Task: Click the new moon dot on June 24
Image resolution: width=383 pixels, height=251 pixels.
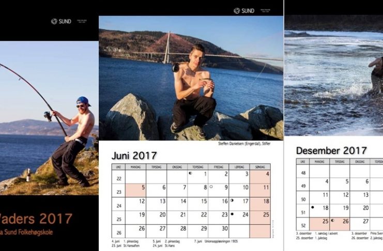Action: click(x=232, y=214)
